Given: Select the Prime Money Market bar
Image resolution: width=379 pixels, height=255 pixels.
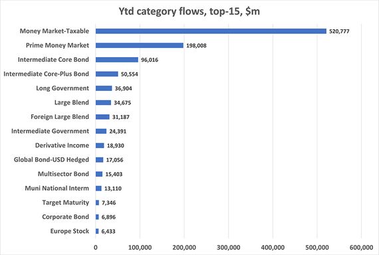Looking at the screenshot, I should pyautogui.click(x=140, y=45).
